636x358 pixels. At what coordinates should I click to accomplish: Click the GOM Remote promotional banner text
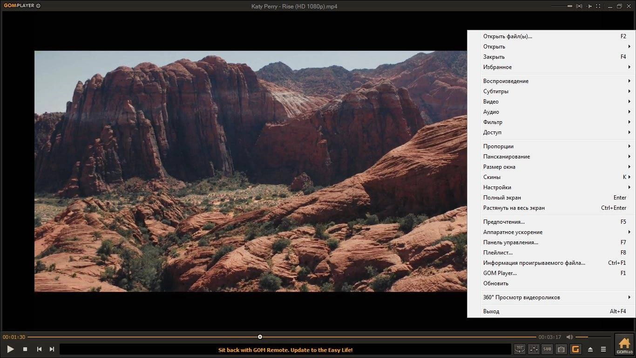(285, 350)
